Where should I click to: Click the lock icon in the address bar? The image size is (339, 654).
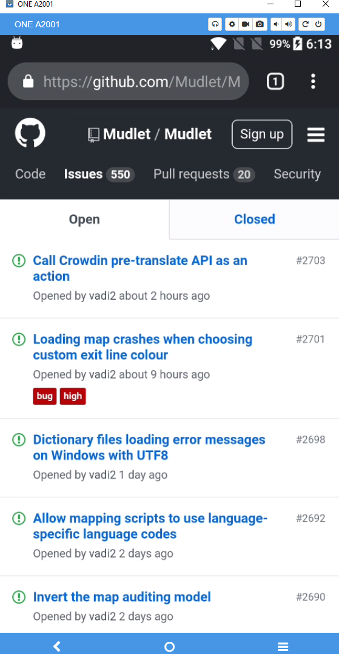[x=28, y=81]
